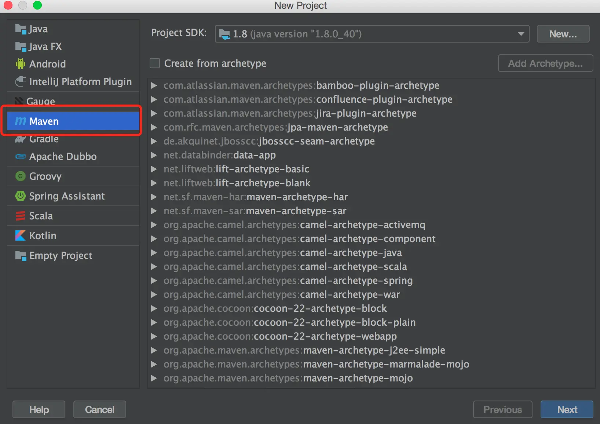
Task: Expand the jira-plugin-archetype row
Action: pyautogui.click(x=154, y=113)
